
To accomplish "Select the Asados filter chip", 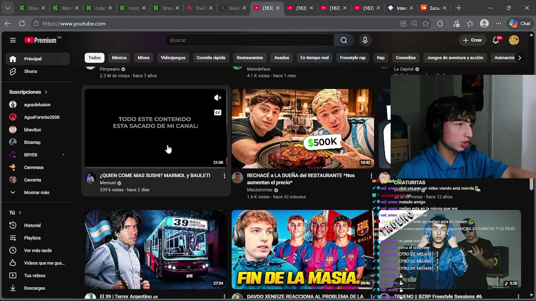I will 281,58.
